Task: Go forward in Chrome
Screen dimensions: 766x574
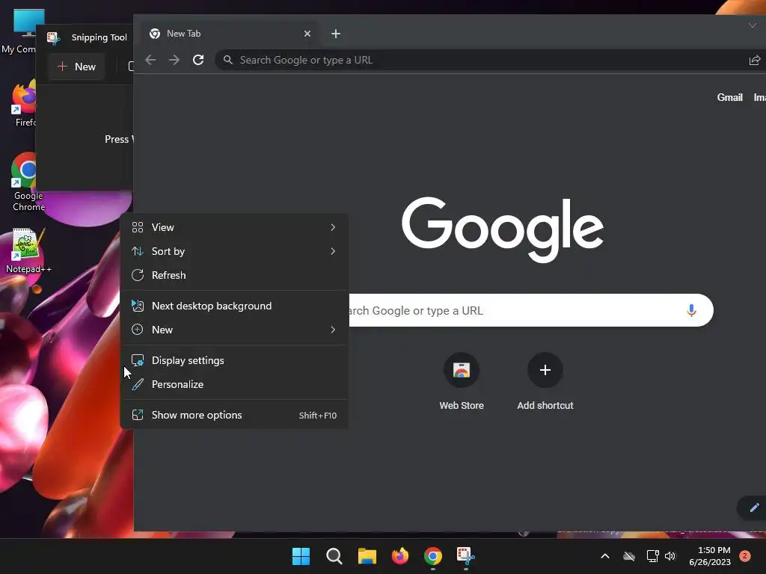Action: coord(174,60)
